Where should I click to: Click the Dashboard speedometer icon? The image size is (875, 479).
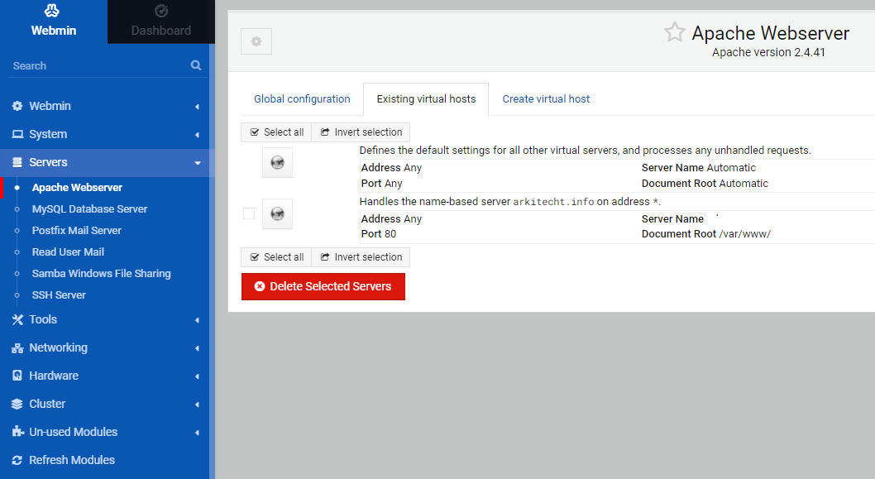161,11
